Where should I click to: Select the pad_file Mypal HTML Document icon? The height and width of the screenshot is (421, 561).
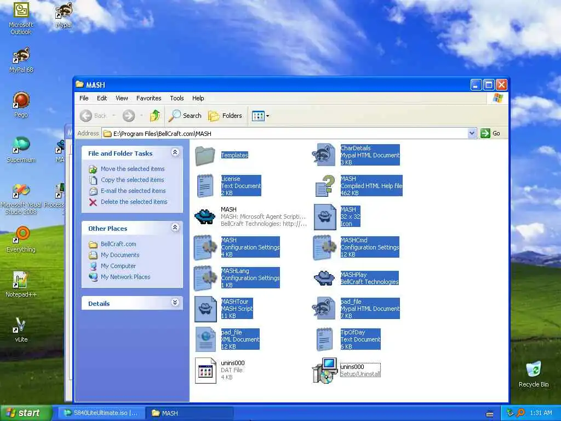click(x=323, y=309)
